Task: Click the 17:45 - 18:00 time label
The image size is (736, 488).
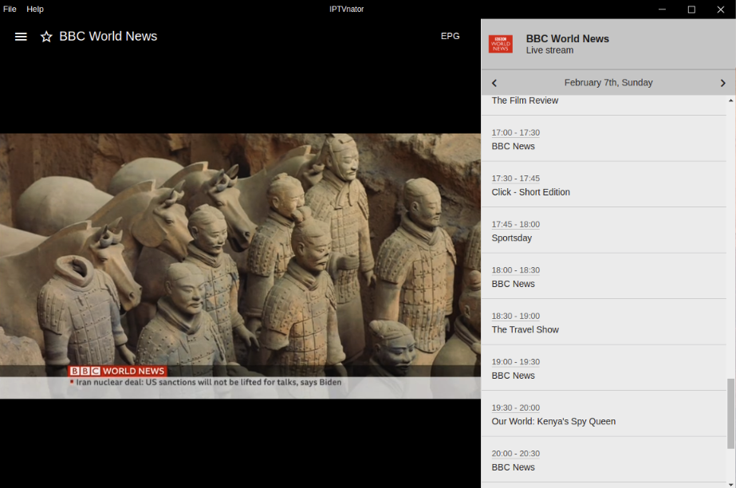Action: (515, 224)
